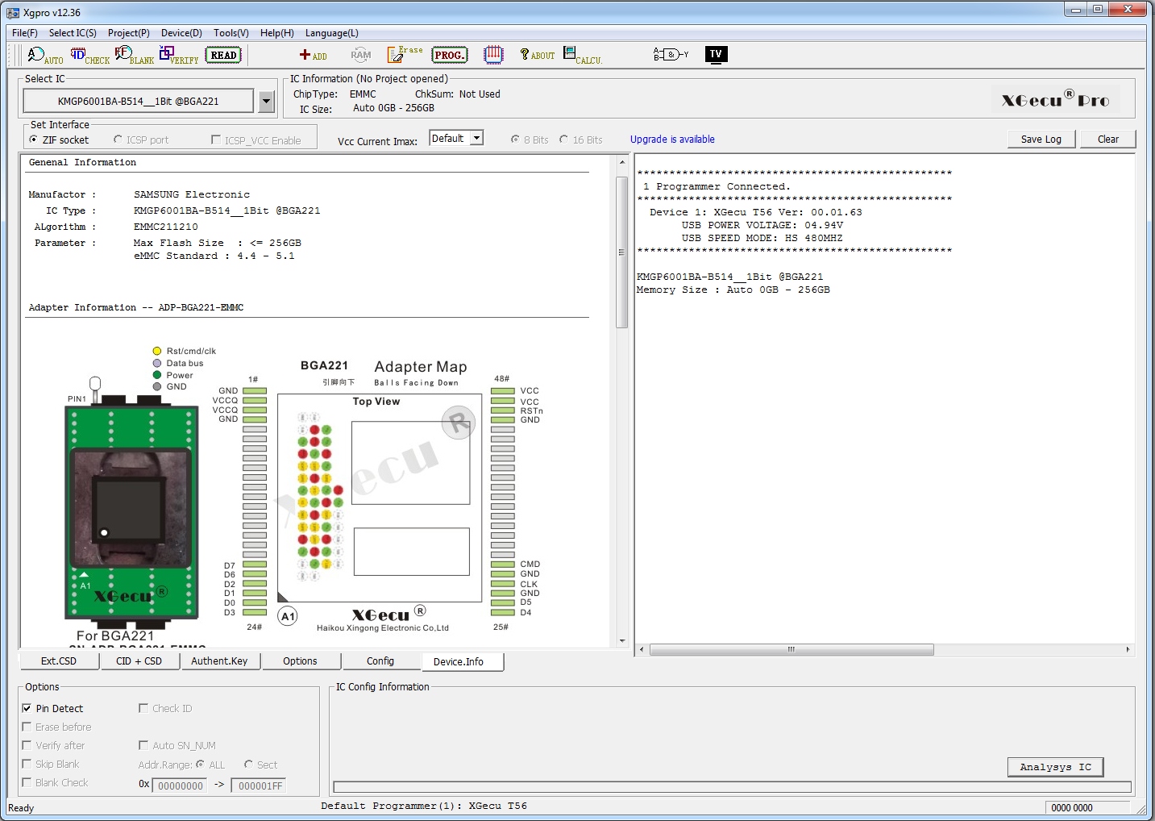Screen dimensions: 1155x821
Task: Select the ALL address range radio
Action: (x=200, y=765)
